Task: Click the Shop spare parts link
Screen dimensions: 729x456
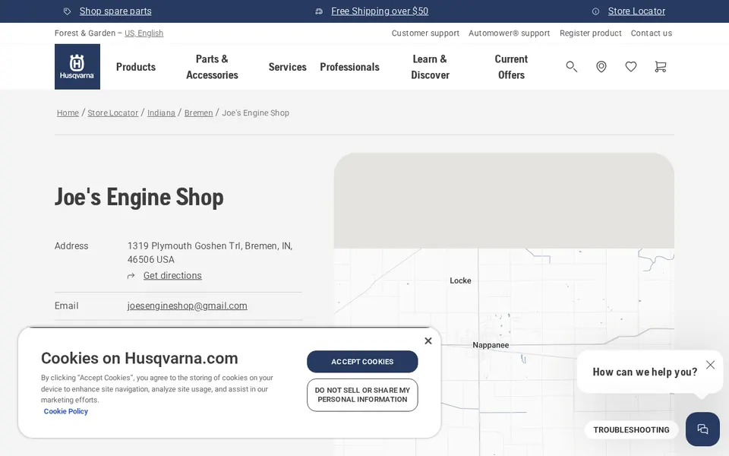Action: pyautogui.click(x=115, y=11)
